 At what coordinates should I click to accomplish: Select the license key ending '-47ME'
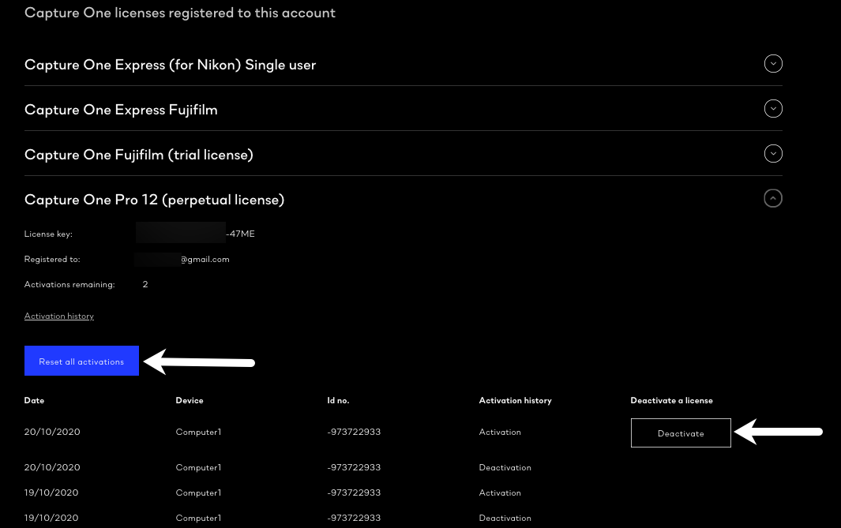coord(195,234)
